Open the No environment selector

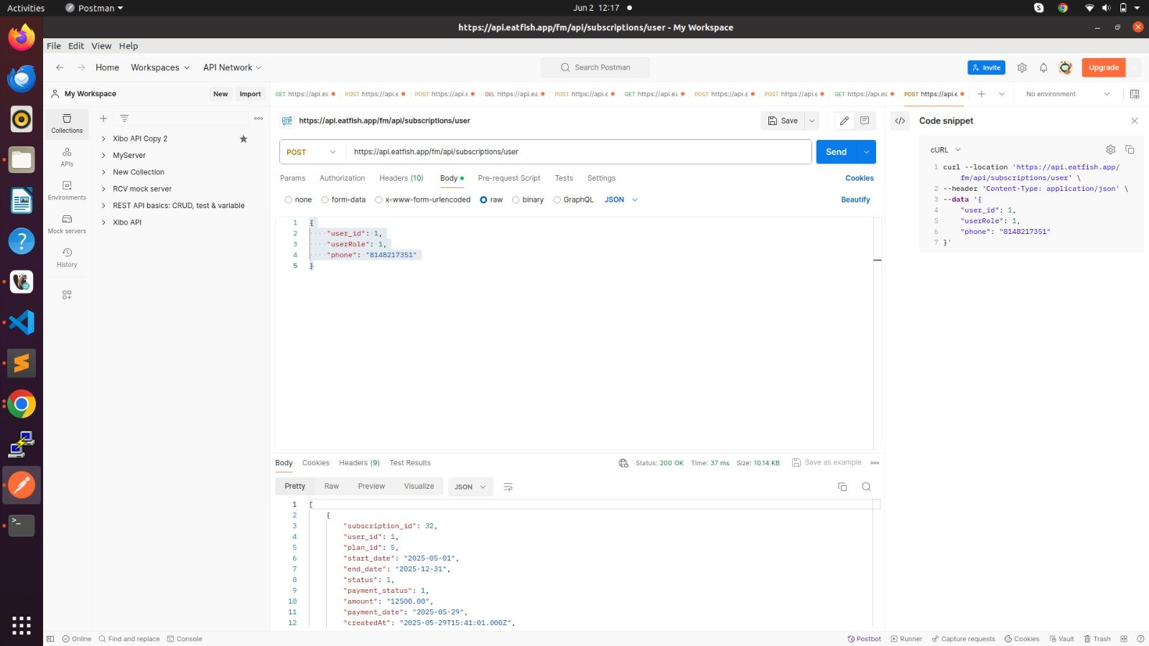(1067, 94)
